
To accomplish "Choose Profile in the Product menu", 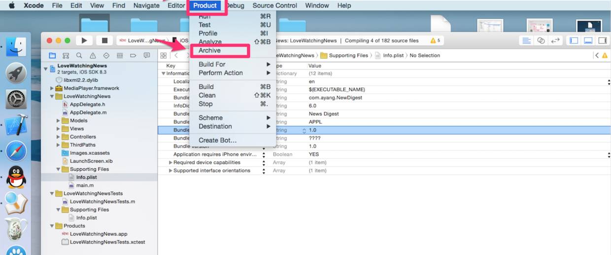I will pyautogui.click(x=208, y=33).
